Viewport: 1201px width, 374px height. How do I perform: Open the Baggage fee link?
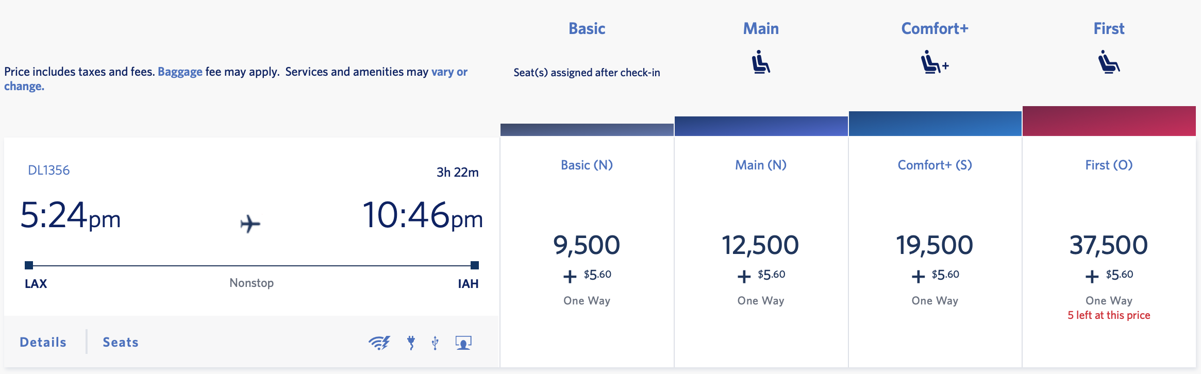(180, 72)
